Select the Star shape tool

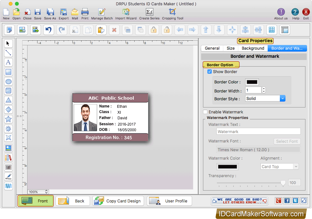[8, 119]
